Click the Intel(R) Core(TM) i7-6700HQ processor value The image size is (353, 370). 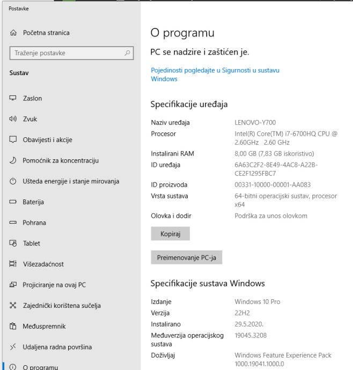pyautogui.click(x=286, y=138)
